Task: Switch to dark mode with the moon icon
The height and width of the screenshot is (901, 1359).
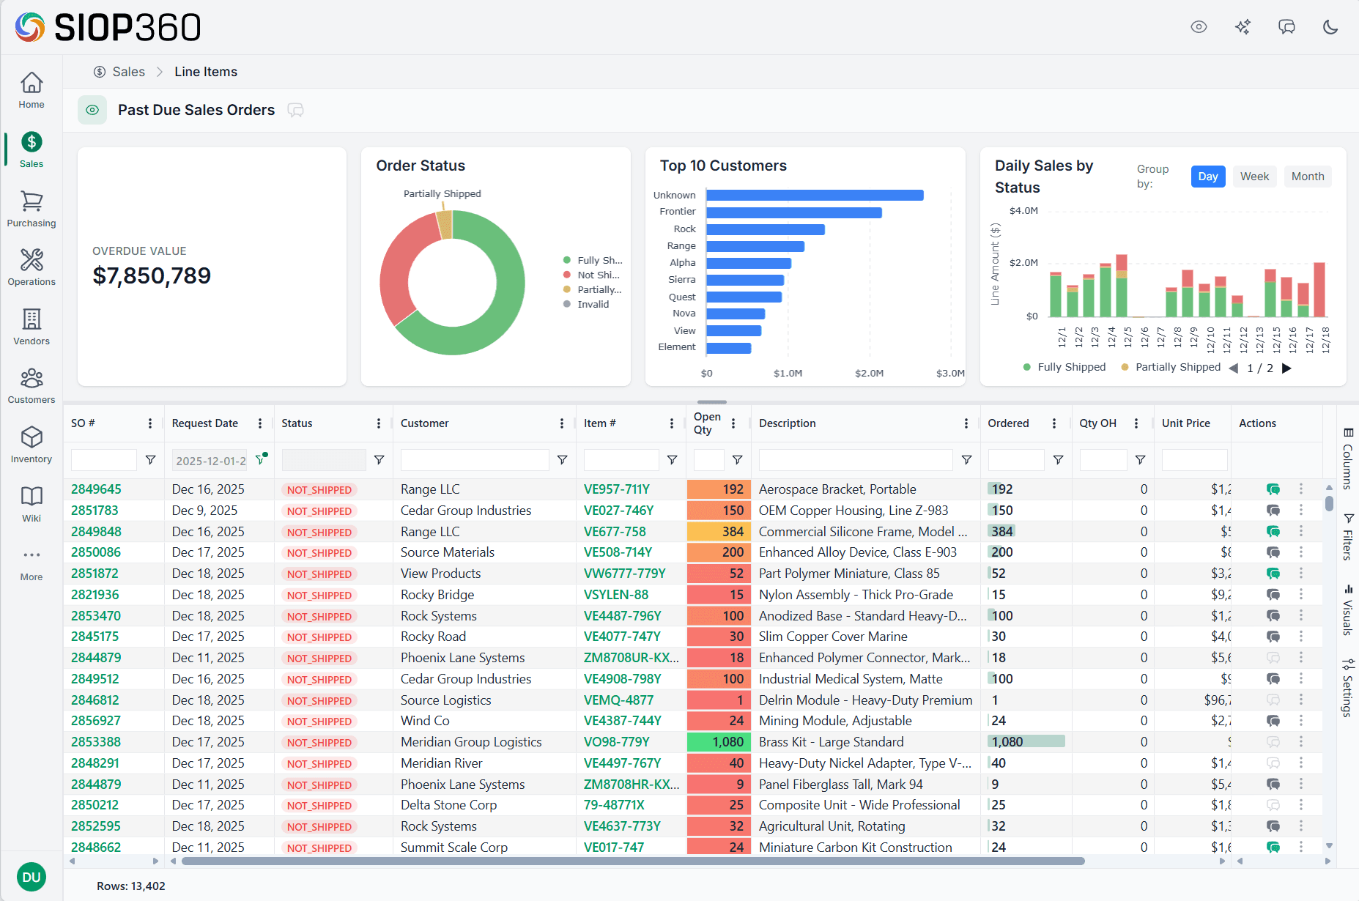Action: [x=1331, y=27]
